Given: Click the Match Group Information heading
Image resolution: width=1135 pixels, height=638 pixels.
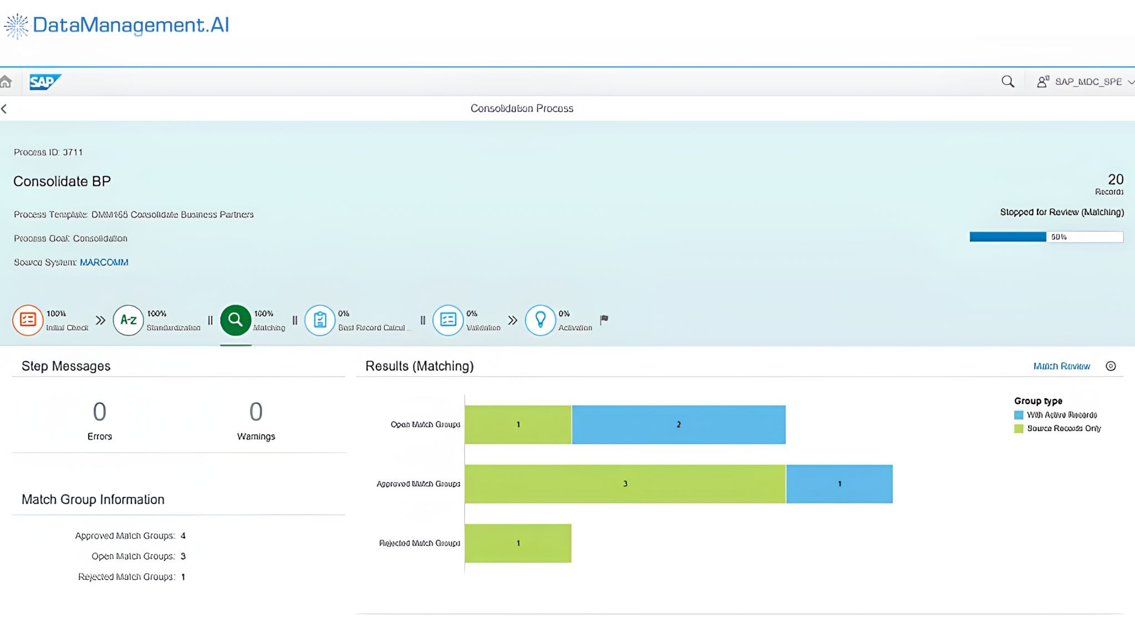Looking at the screenshot, I should (93, 500).
